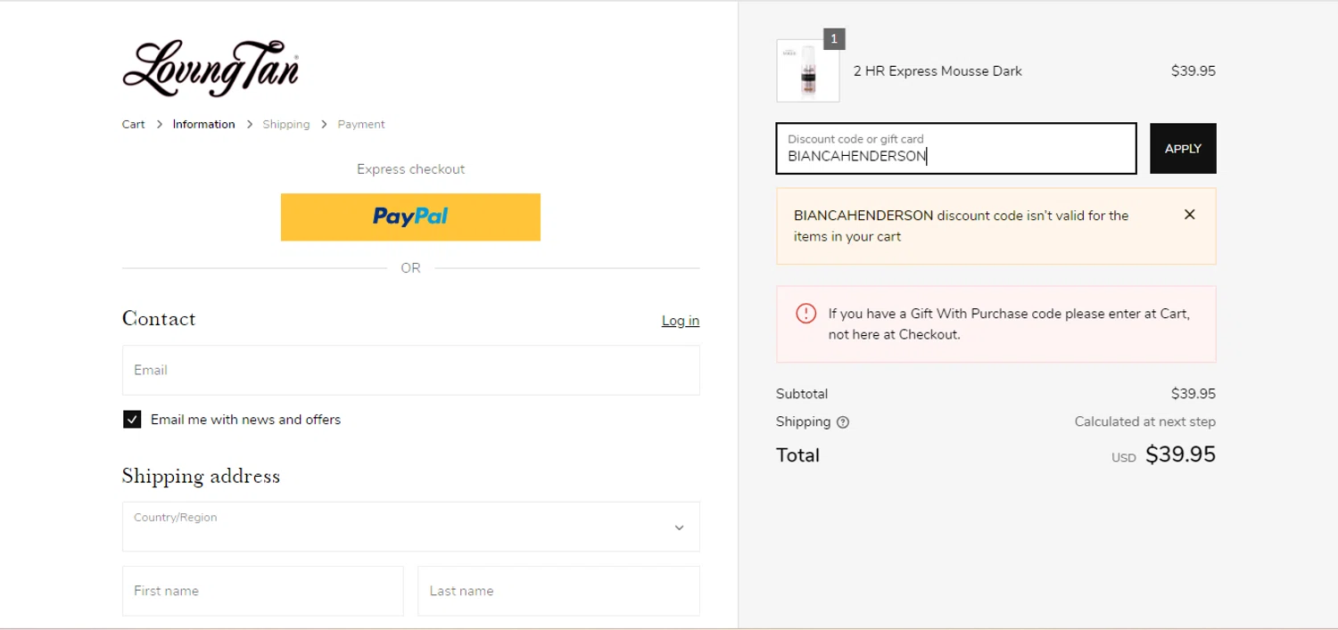Viewport: 1338px width, 630px height.
Task: Select the Payment breadcrumb step
Action: [361, 125]
